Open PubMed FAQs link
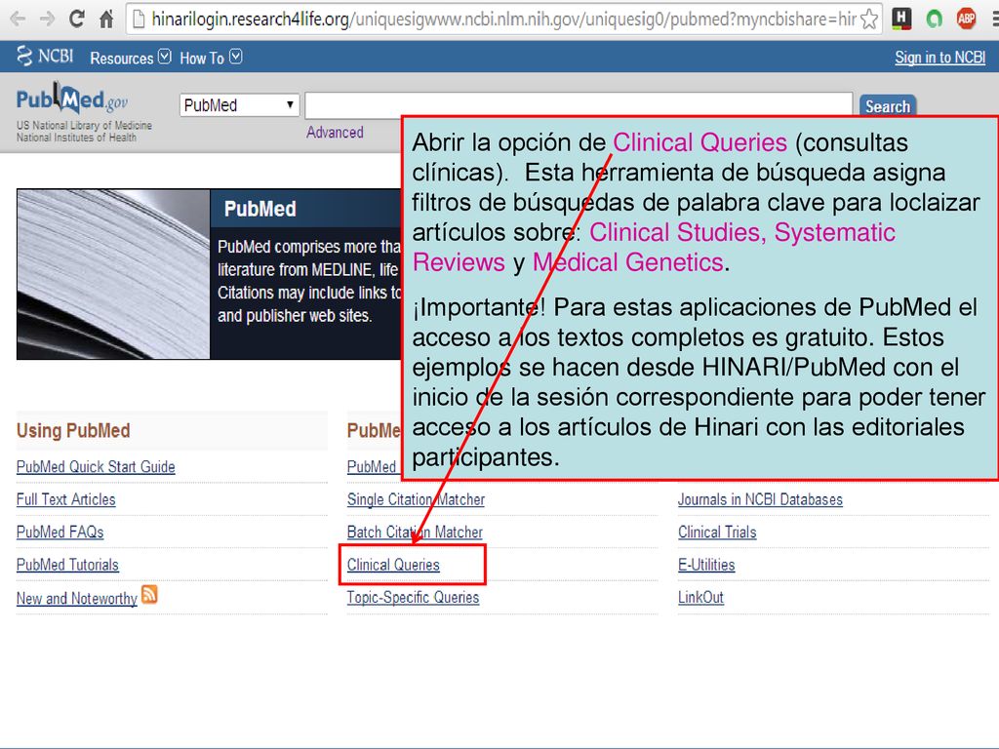Viewport: 999px width, 749px height. coord(60,532)
